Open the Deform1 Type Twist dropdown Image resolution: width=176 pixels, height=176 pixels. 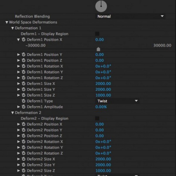tap(117, 101)
